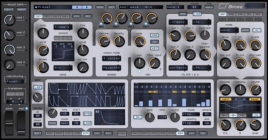
Task: Select the low shelf EQ shape icon
Action: point(223,115)
